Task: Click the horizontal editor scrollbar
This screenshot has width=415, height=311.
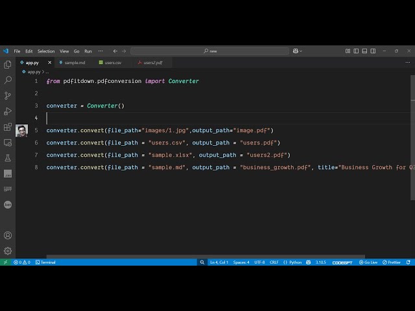Action: click(206, 257)
